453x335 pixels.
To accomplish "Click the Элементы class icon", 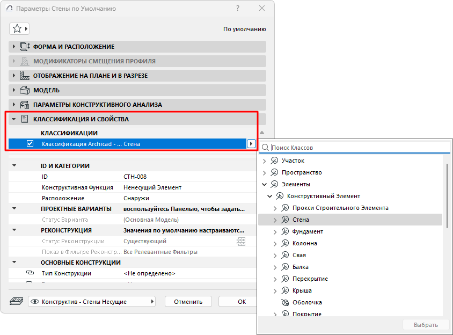I will click(274, 184).
